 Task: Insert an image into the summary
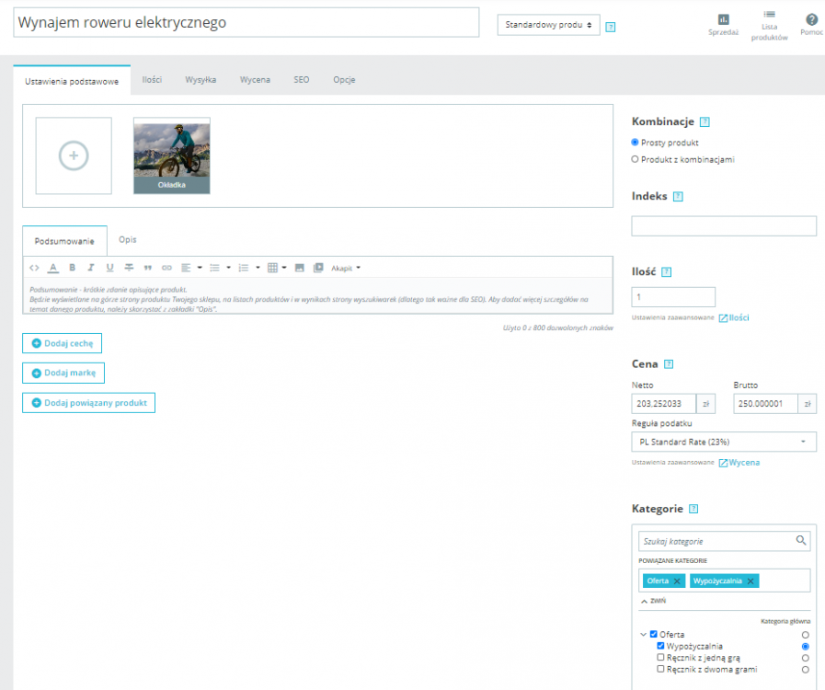300,268
